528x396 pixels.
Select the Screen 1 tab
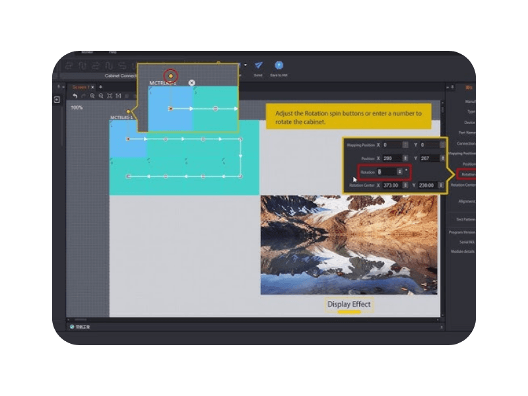(80, 86)
